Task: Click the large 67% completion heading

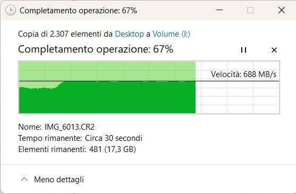Action: coord(96,49)
